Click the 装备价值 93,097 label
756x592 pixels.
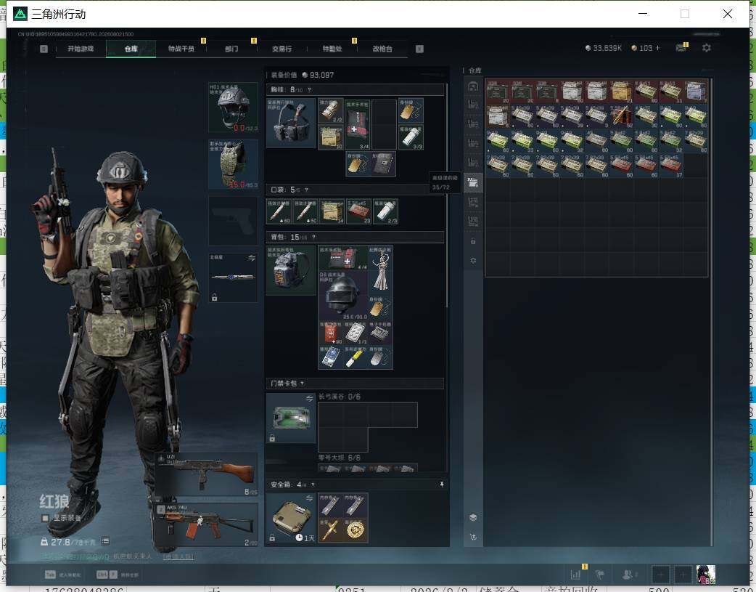point(302,75)
